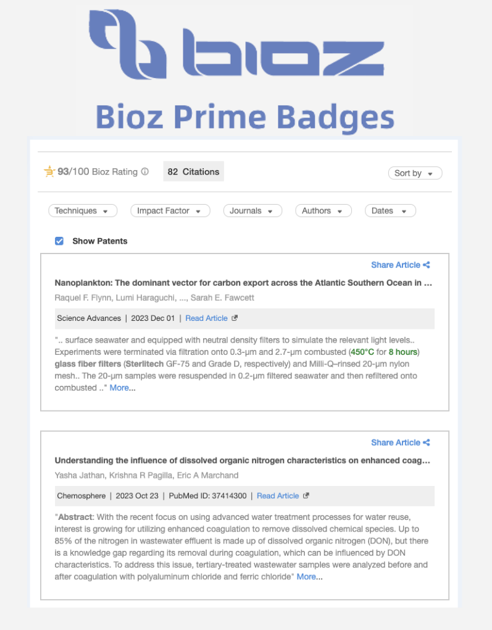Open the Nanoplankton article title
The image size is (492, 630).
(243, 283)
